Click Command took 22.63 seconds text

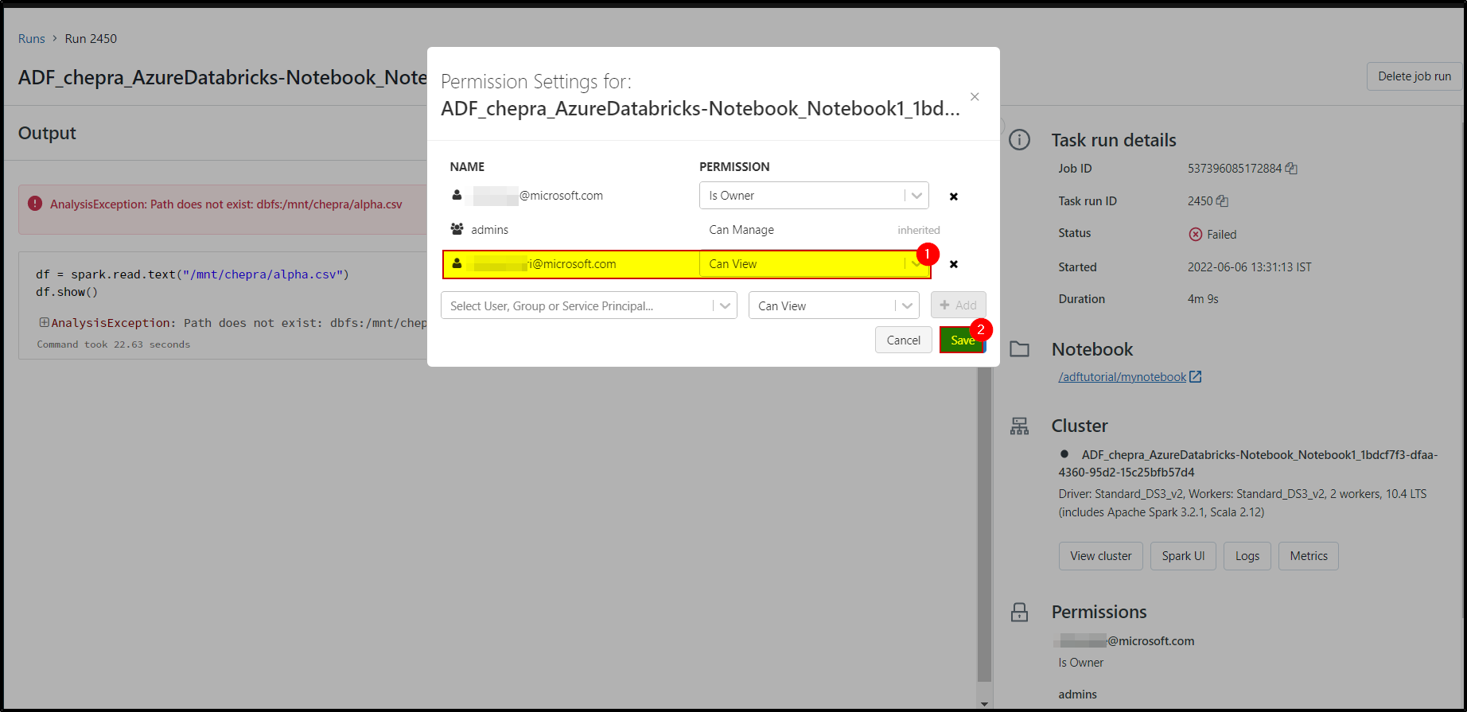[114, 344]
